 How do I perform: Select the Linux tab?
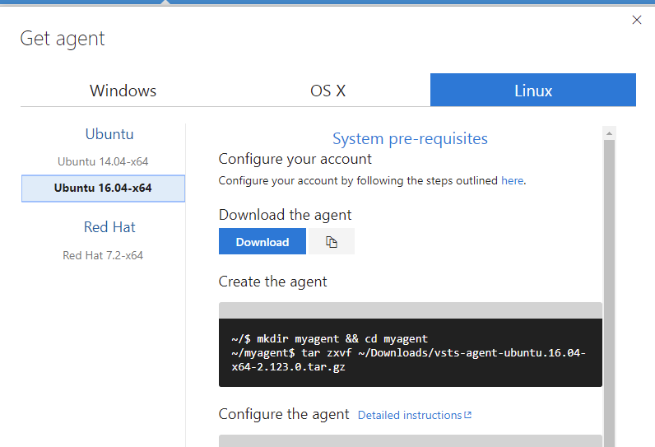532,91
